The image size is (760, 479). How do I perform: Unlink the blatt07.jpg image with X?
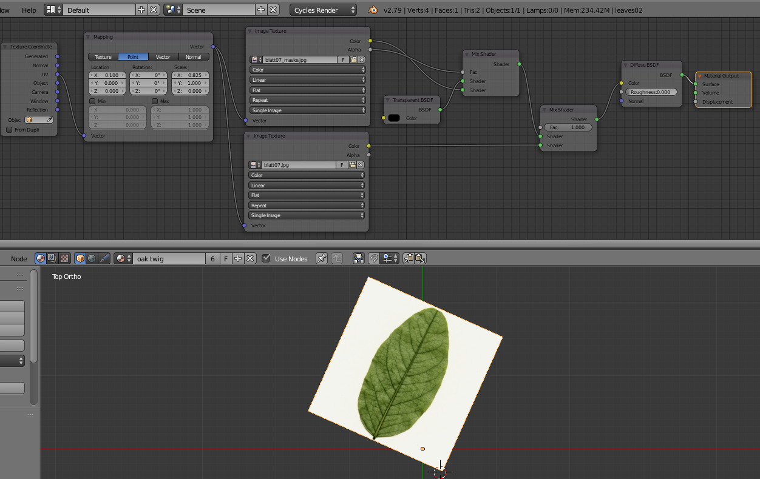pyautogui.click(x=361, y=165)
